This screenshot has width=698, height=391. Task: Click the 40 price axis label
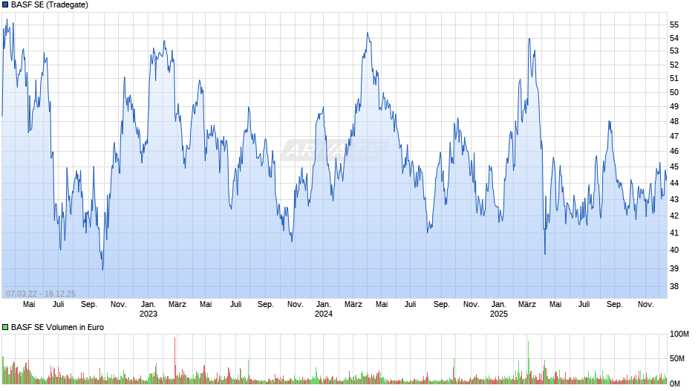[674, 250]
